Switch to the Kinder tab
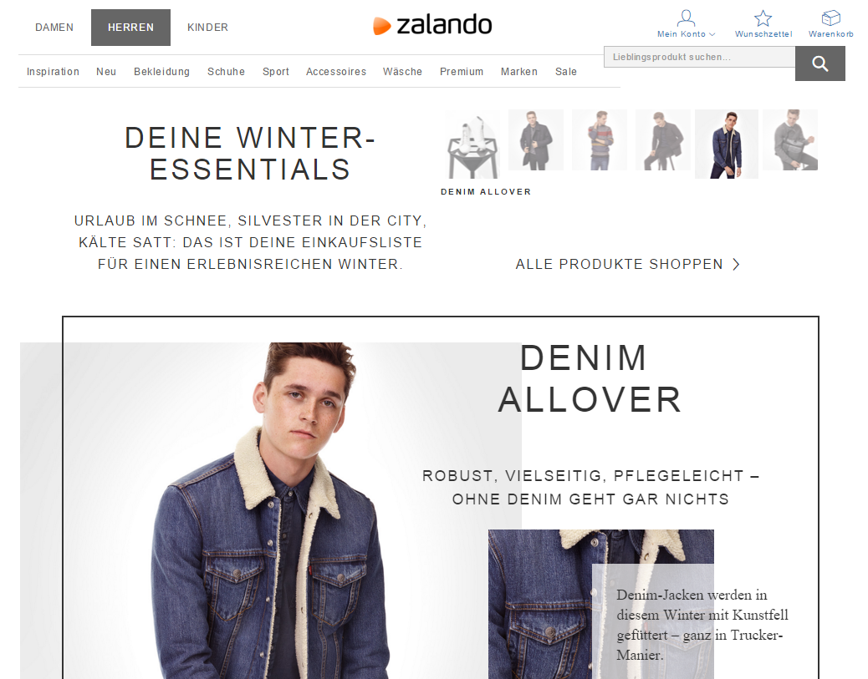 click(207, 27)
